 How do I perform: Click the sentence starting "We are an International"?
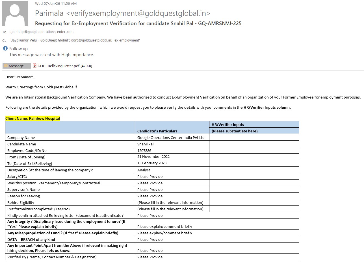click(183, 97)
